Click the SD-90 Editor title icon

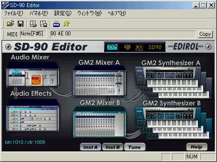tap(5, 5)
